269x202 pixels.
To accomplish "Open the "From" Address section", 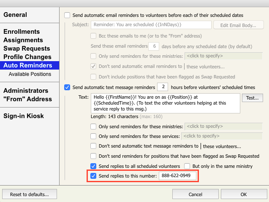I will (27, 99).
